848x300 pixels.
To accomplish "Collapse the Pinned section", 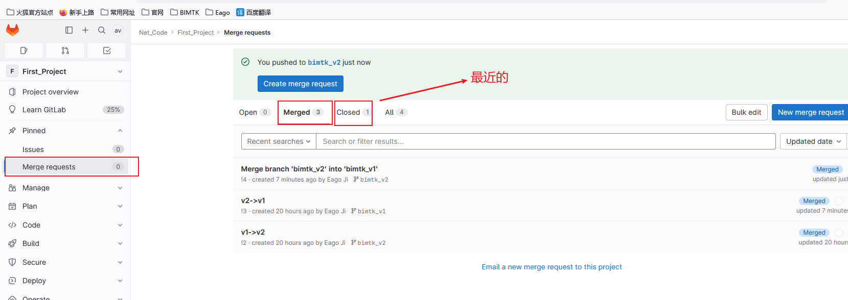I will pos(120,131).
